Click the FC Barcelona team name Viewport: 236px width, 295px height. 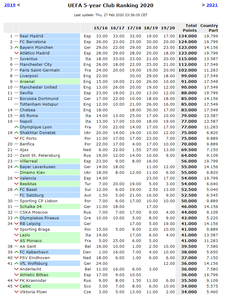tap(33, 42)
